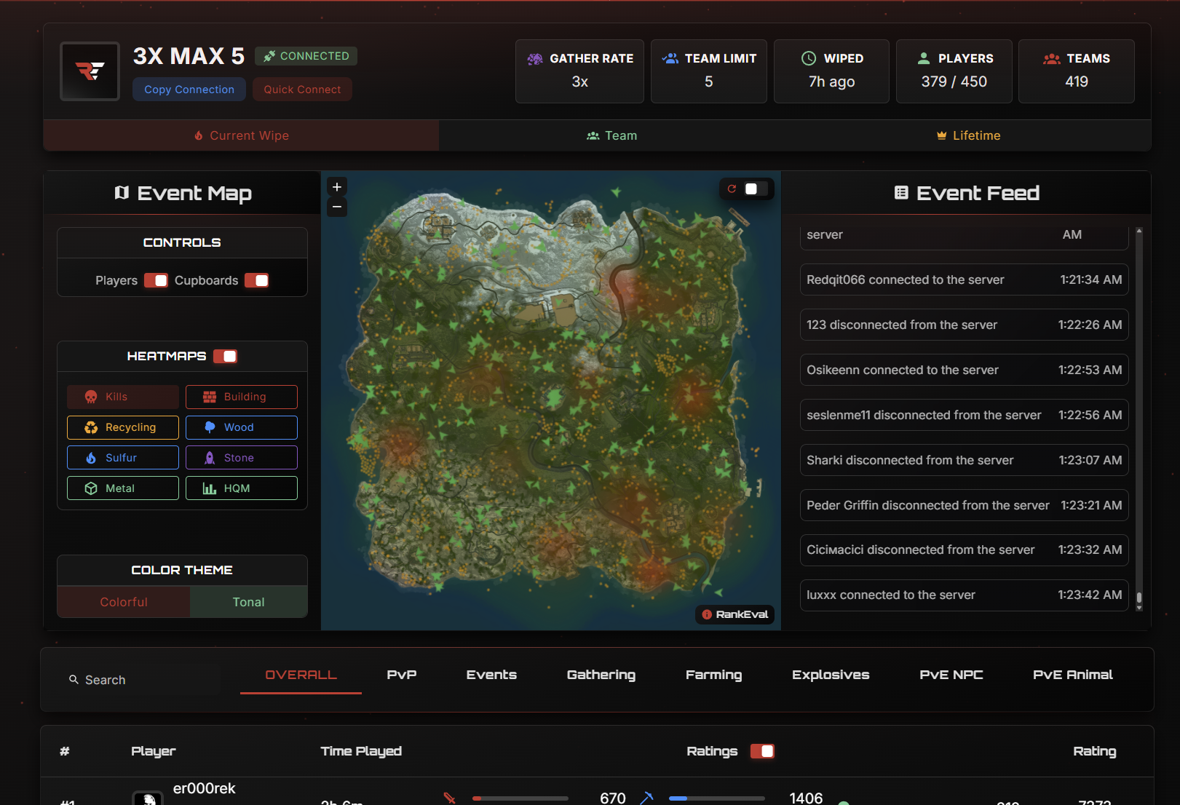This screenshot has height=805, width=1180.
Task: Click the Gather Rate stat icon
Action: click(535, 59)
